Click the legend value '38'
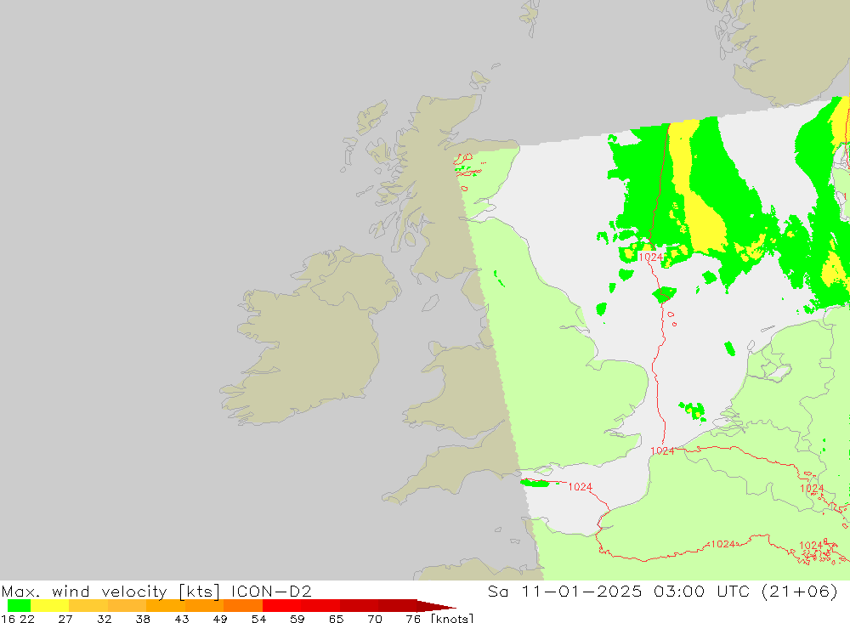The width and height of the screenshot is (850, 623). coord(143,618)
